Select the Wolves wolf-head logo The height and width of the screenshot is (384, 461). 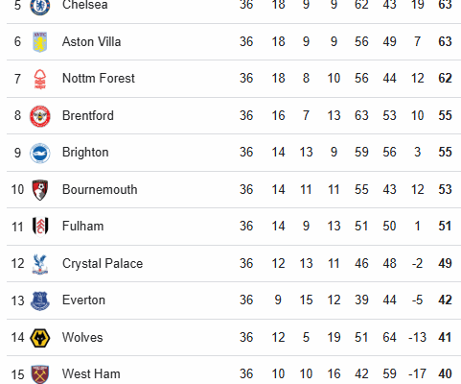coord(40,338)
